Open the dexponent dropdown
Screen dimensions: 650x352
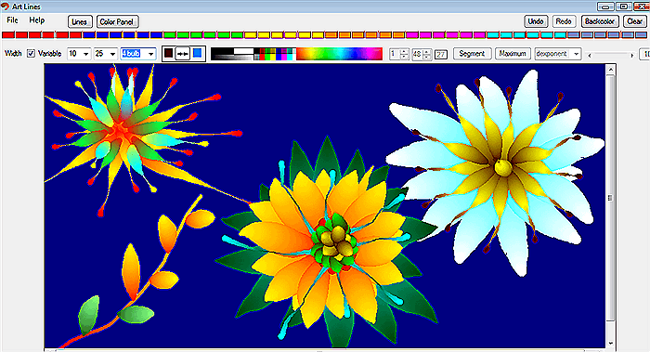(x=577, y=54)
